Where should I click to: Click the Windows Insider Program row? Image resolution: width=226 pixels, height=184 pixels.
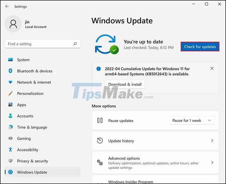coord(155,179)
